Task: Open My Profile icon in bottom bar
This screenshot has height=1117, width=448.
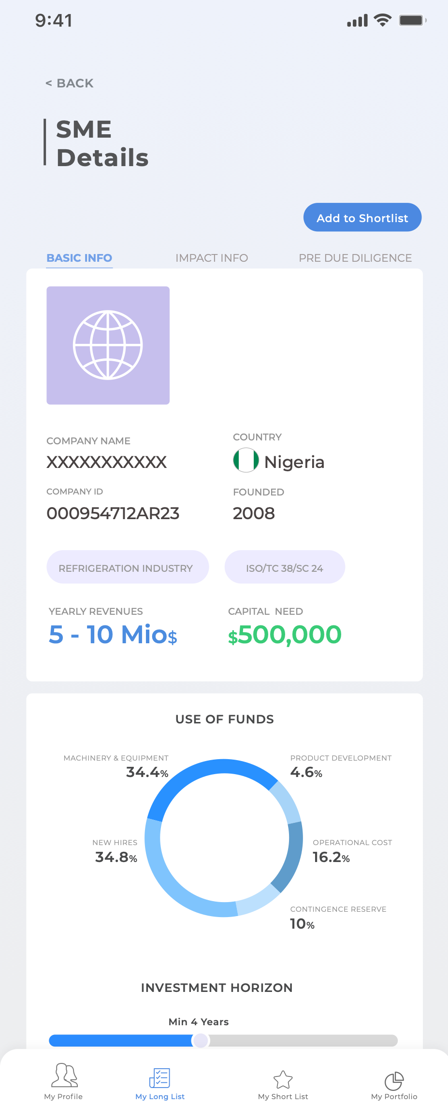Action: (64, 1075)
